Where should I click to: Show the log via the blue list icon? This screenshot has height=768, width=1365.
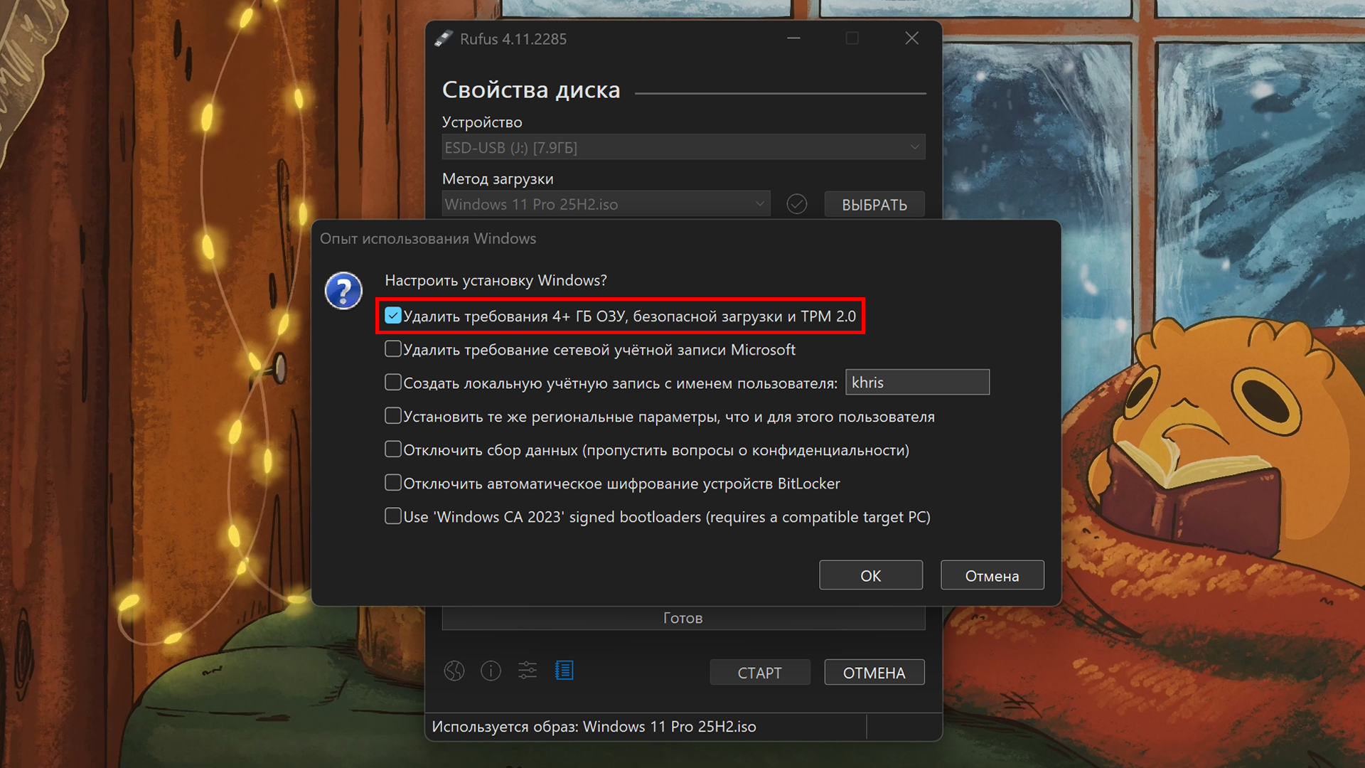pos(564,671)
